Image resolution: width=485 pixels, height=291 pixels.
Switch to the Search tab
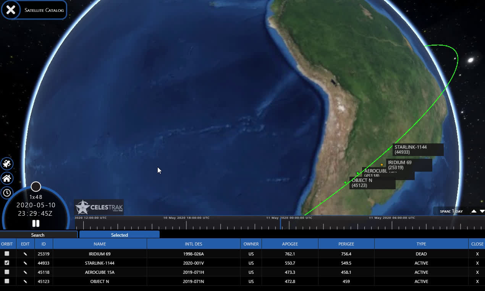38,235
